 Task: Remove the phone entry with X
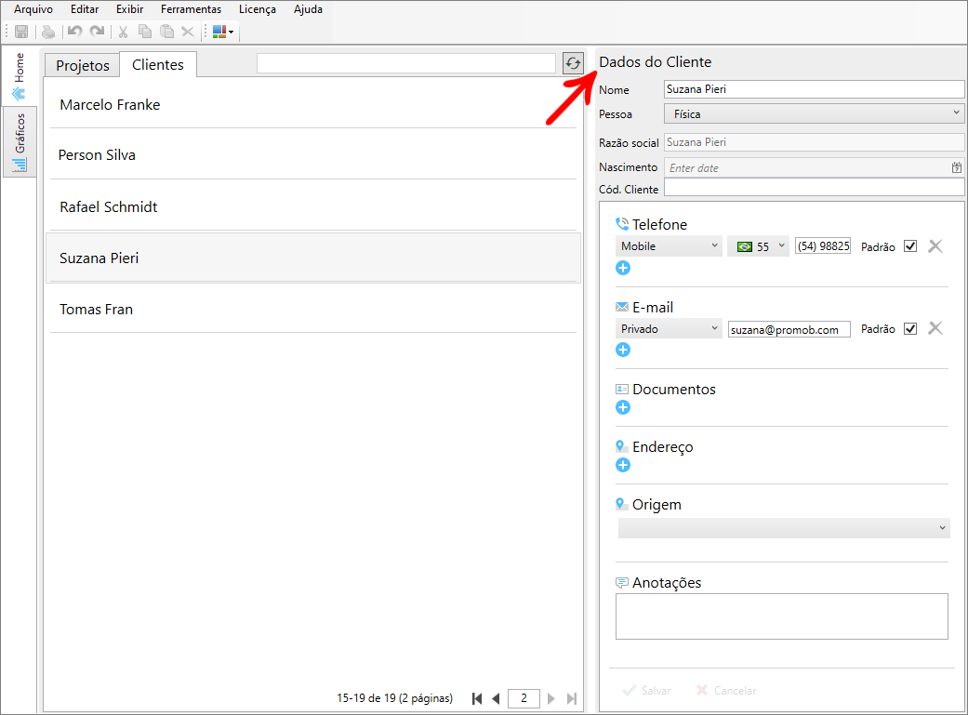(x=935, y=245)
